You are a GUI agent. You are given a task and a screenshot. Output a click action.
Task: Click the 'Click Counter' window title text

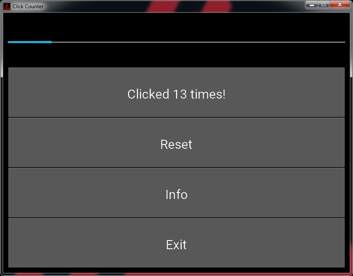pyautogui.click(x=28, y=6)
